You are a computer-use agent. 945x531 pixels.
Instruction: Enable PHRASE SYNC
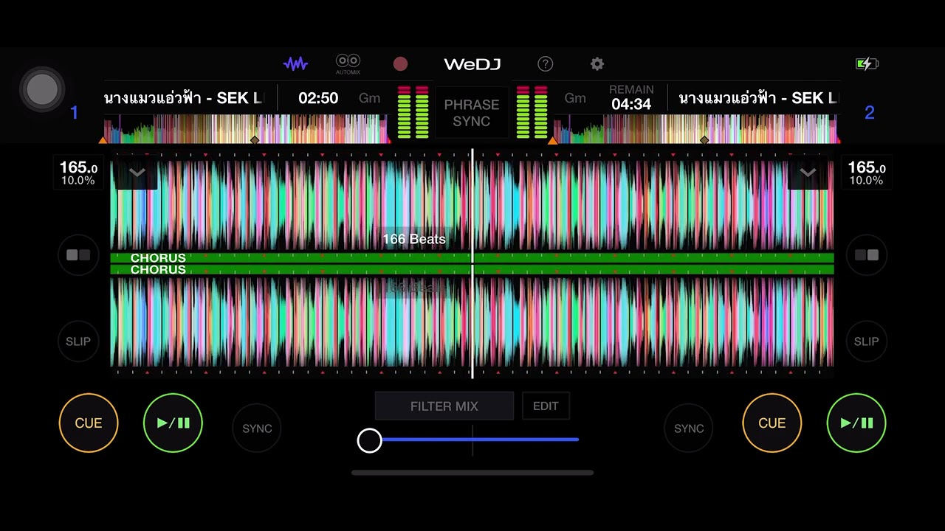click(x=472, y=113)
